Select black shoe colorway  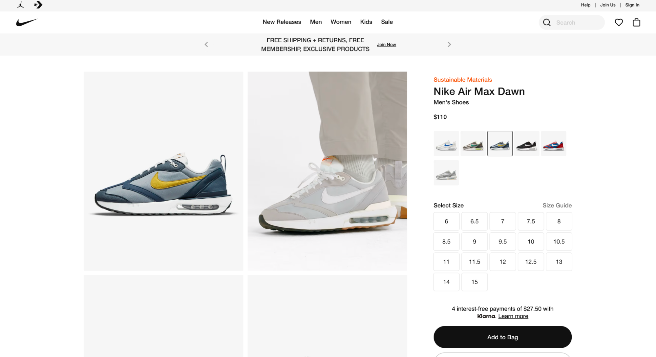pyautogui.click(x=527, y=144)
